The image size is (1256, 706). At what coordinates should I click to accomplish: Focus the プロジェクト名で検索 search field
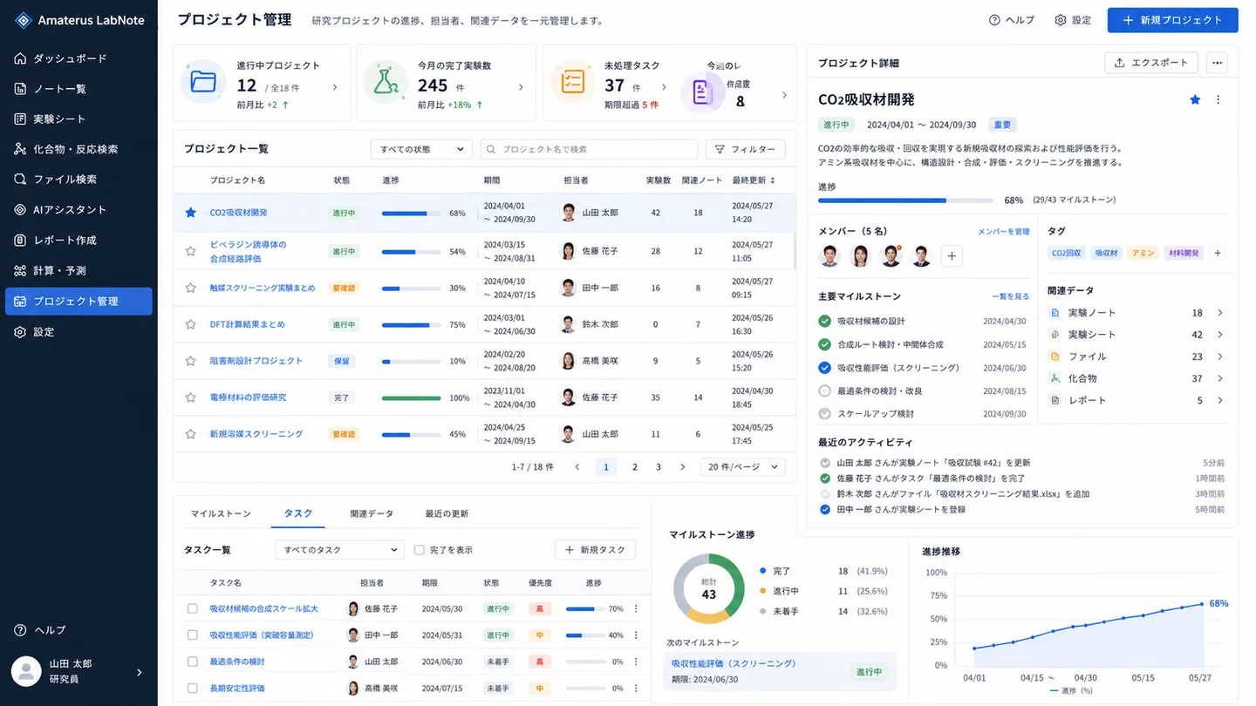[590, 149]
